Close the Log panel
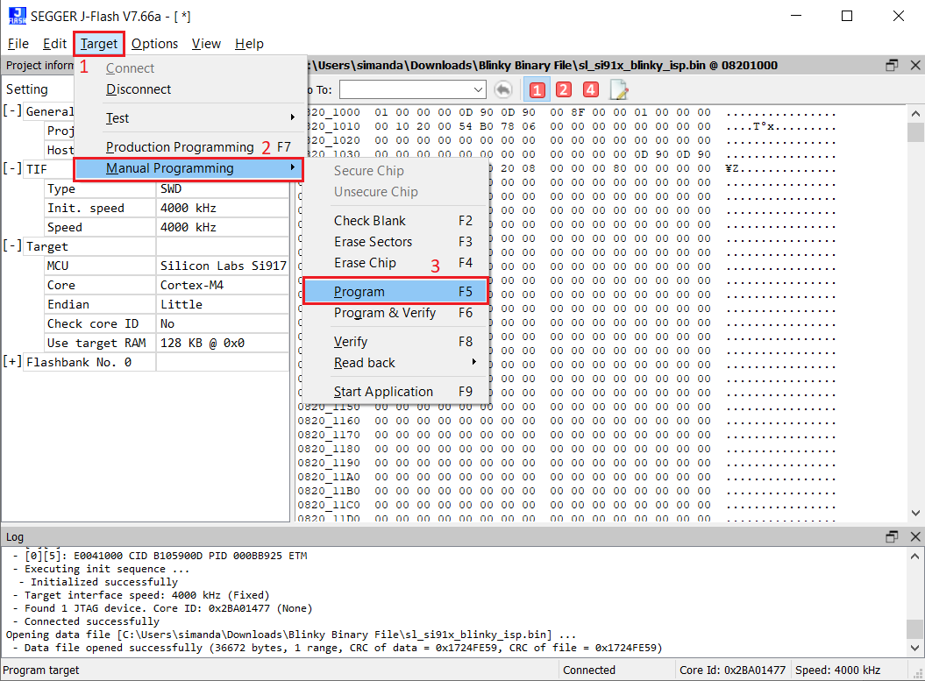Image resolution: width=925 pixels, height=681 pixels. (915, 536)
